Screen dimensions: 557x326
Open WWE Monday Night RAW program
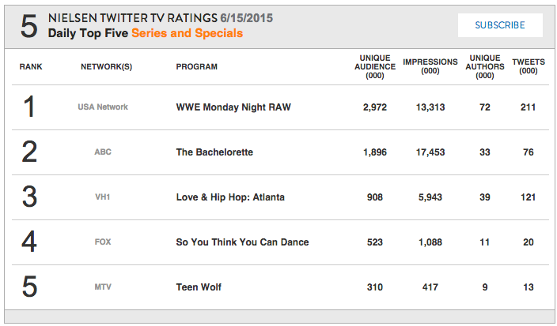click(x=233, y=107)
